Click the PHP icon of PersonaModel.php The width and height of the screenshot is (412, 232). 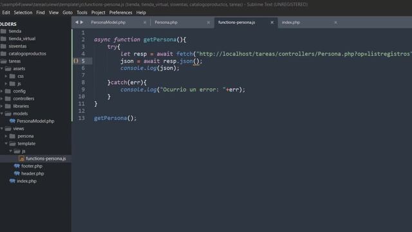point(12,121)
